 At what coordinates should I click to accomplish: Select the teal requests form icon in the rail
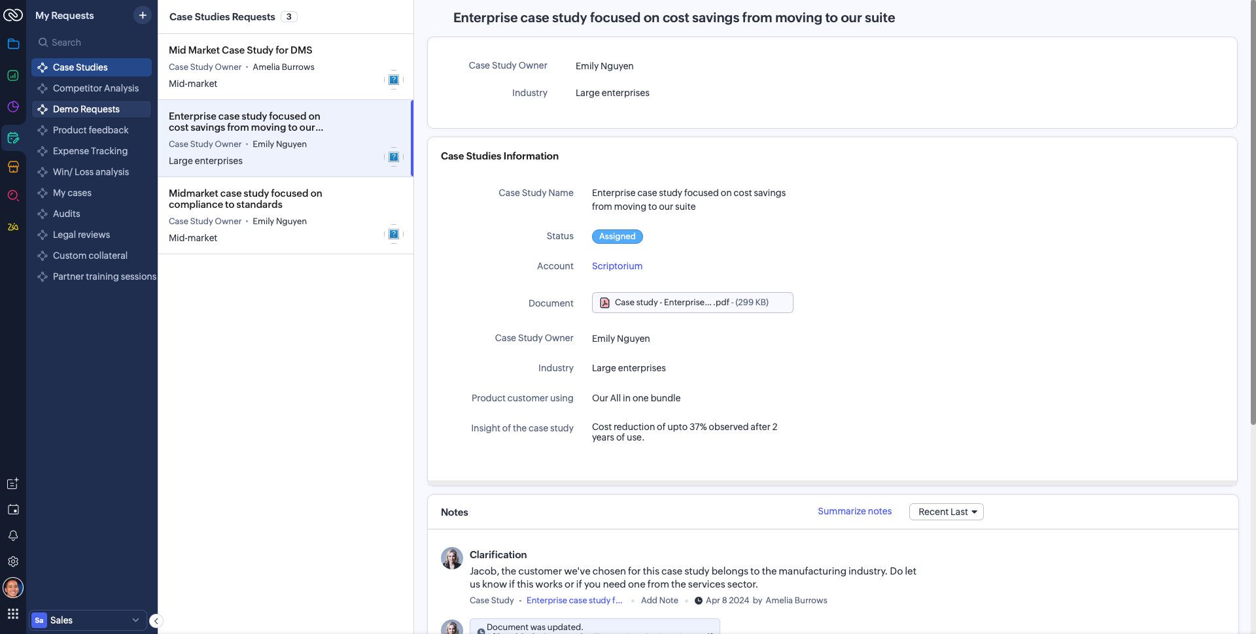click(13, 138)
